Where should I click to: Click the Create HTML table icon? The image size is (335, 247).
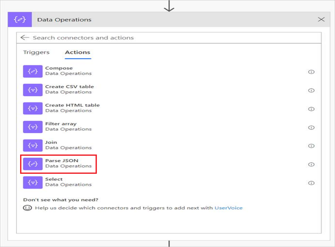33,108
